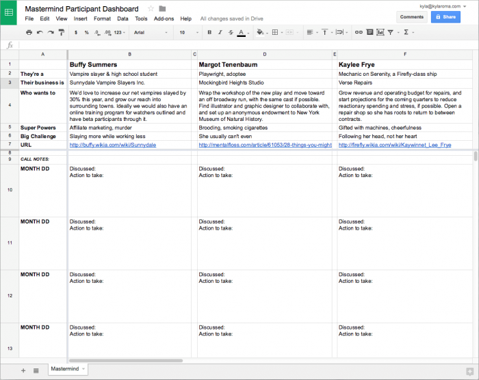Open the buffy.wikia.com Sunnydale link
This screenshot has width=479, height=380.
(113, 145)
